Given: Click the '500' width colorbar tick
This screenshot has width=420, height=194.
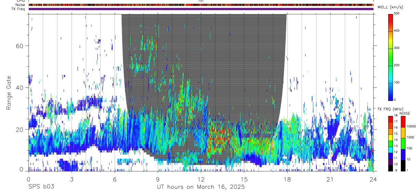Looking at the screenshot, I should click(397, 13).
